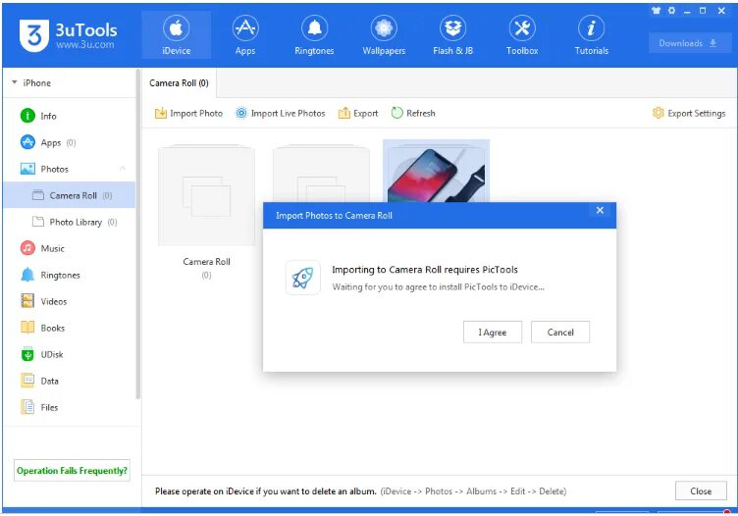This screenshot has width=738, height=516.
Task: Refresh the Camera Roll list
Action: pos(413,114)
